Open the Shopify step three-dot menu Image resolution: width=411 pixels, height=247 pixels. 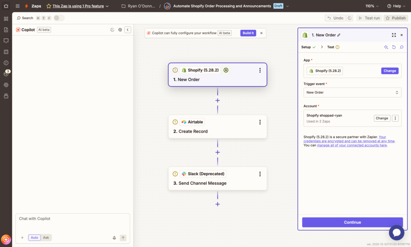[260, 70]
